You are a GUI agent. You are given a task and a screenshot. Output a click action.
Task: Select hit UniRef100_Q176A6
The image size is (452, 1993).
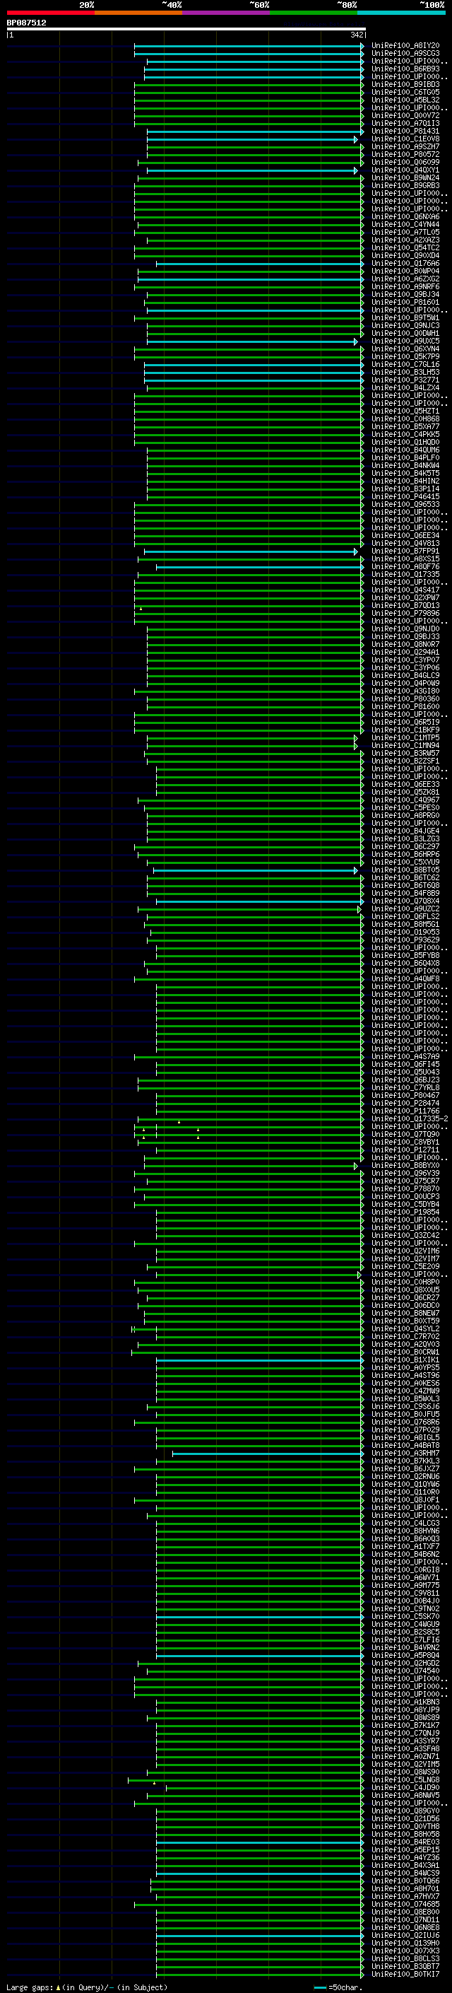405,264
